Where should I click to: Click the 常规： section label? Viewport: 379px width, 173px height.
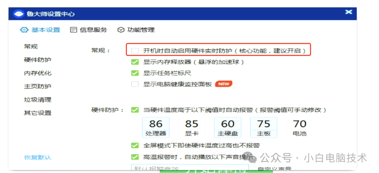coord(101,51)
